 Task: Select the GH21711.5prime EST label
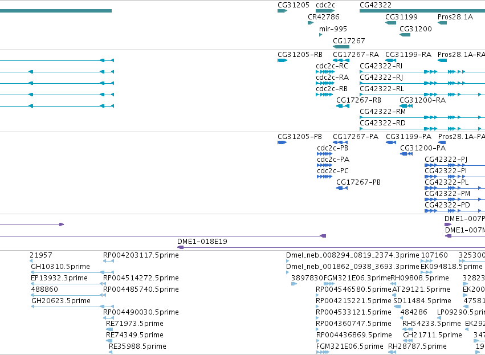433,335
